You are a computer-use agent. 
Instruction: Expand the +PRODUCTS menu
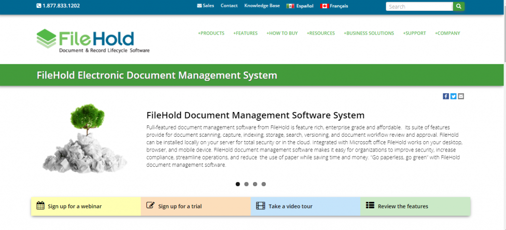point(211,33)
